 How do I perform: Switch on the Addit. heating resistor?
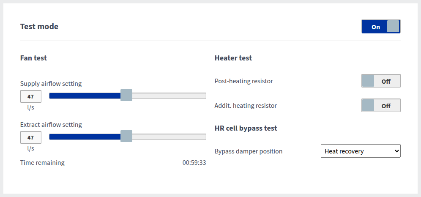click(381, 106)
